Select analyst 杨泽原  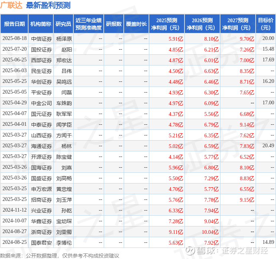(x=64, y=39)
